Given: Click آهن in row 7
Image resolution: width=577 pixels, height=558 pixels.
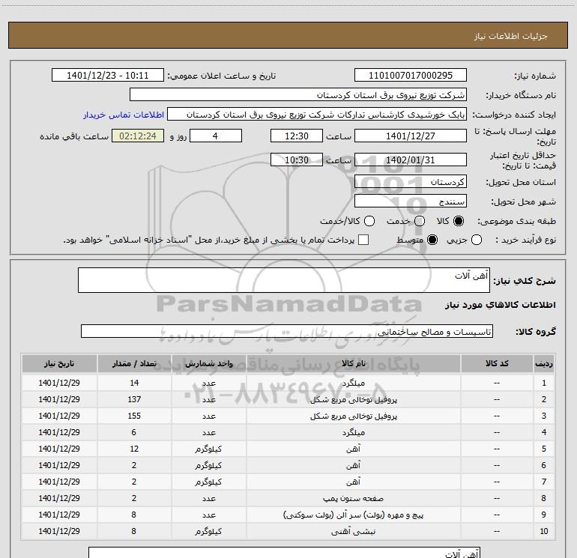Looking at the screenshot, I should click(x=353, y=482).
